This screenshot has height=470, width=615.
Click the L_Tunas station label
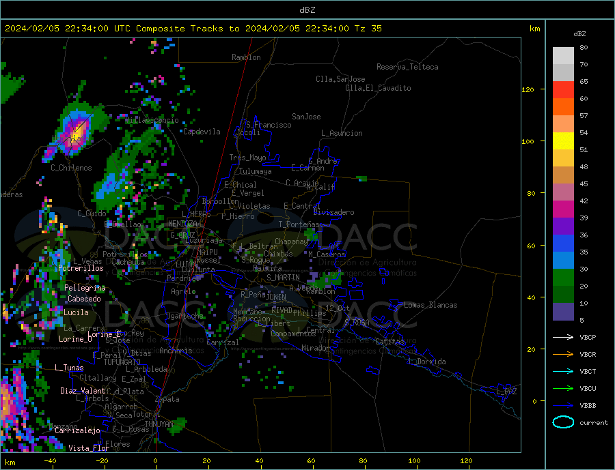click(x=69, y=368)
